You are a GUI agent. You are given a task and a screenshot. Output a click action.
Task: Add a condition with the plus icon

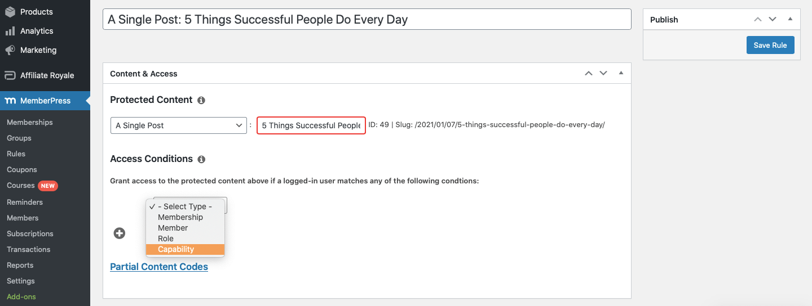[120, 233]
